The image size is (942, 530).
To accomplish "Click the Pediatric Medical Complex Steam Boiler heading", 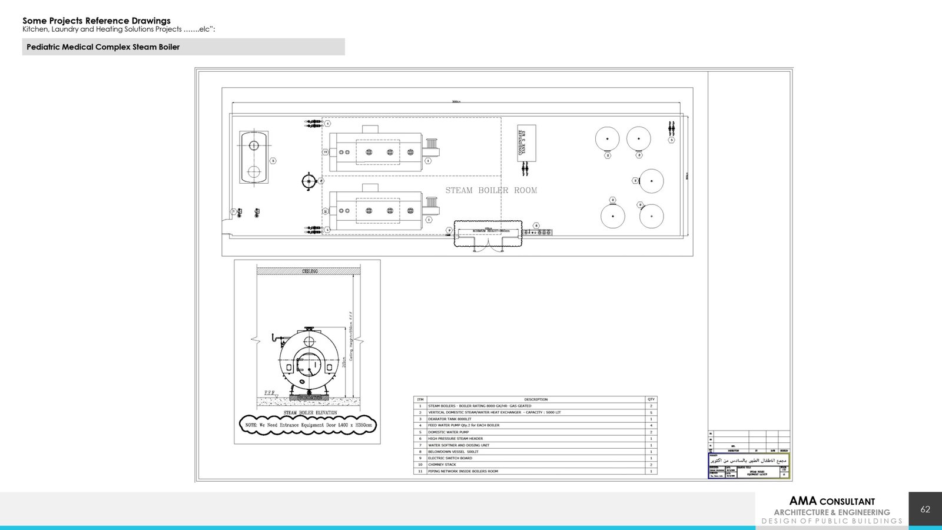I will (103, 47).
